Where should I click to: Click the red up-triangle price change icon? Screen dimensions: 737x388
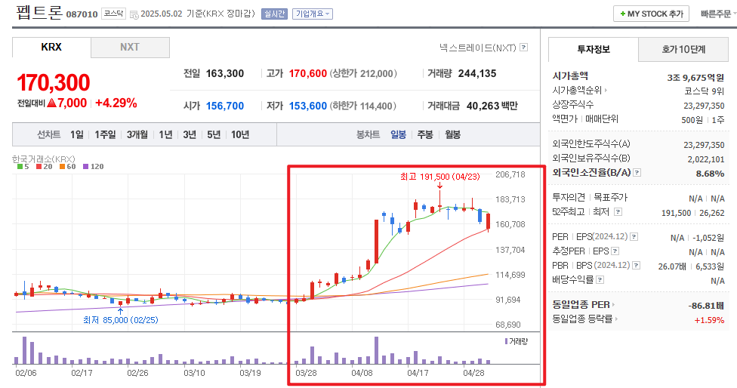[51, 103]
